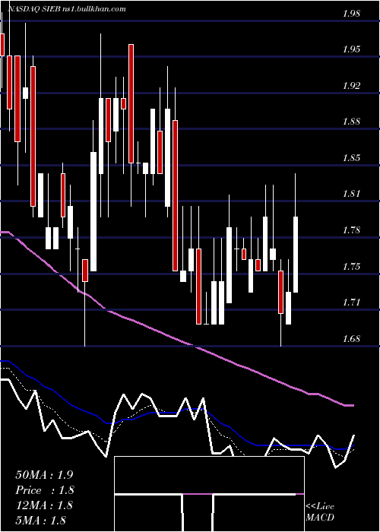Click the <<Live MACD label
Image resolution: width=380 pixels, height=532 pixels.
coord(320,512)
